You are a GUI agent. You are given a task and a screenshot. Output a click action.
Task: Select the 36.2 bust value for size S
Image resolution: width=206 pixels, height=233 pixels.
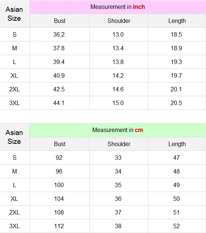point(59,34)
